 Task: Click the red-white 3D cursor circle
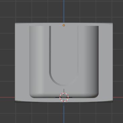pyautogui.click(x=64, y=97)
